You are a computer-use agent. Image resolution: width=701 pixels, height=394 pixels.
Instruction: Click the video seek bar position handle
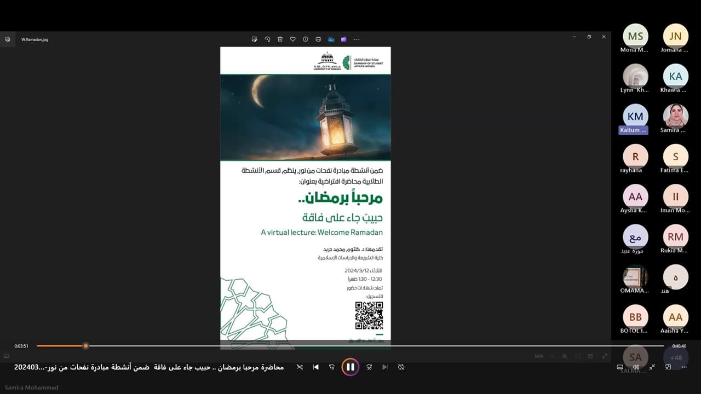[x=85, y=346]
